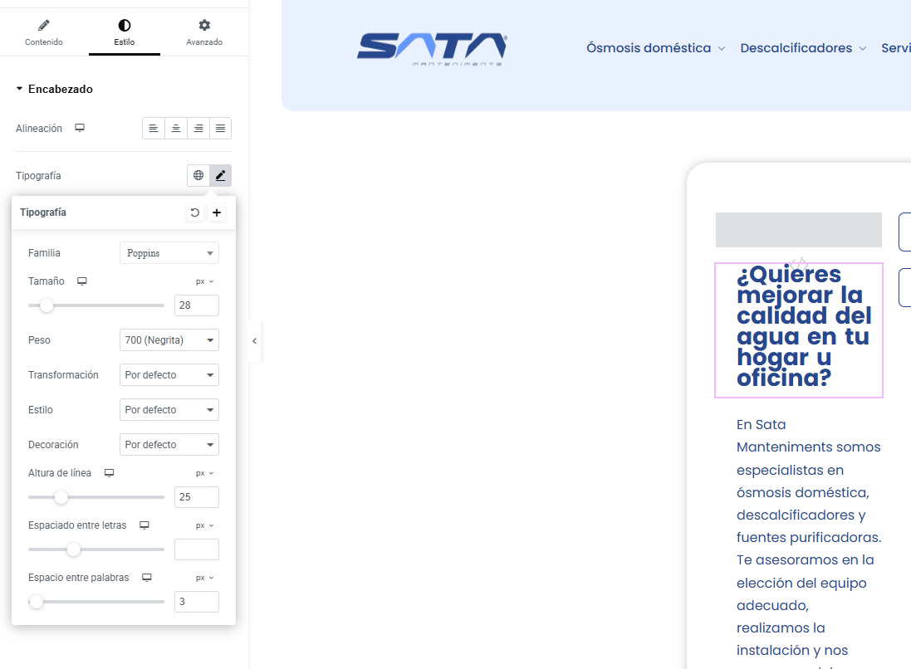
Task: Open responsive device icon next to Altura de línea
Action: [110, 473]
